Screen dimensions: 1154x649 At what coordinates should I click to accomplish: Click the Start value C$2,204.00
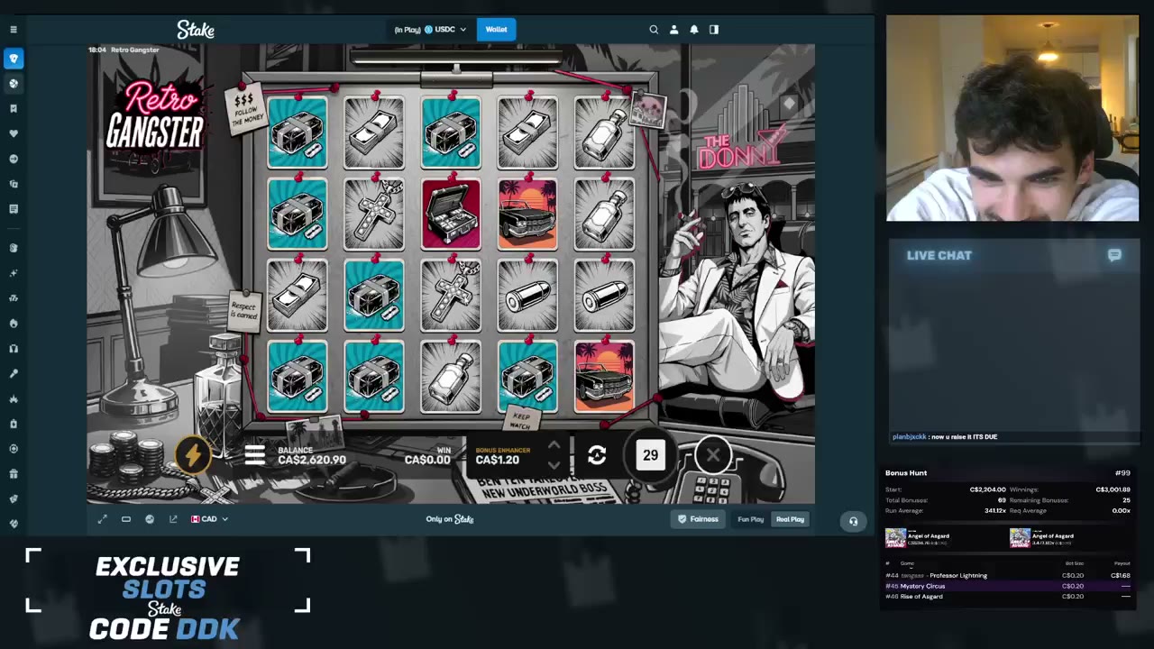(x=987, y=489)
